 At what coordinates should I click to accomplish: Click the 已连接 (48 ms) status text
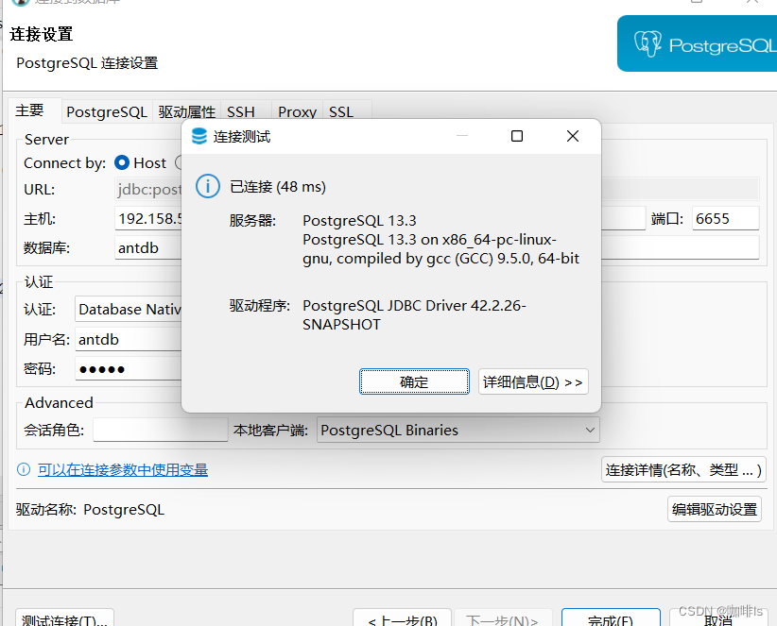(278, 187)
